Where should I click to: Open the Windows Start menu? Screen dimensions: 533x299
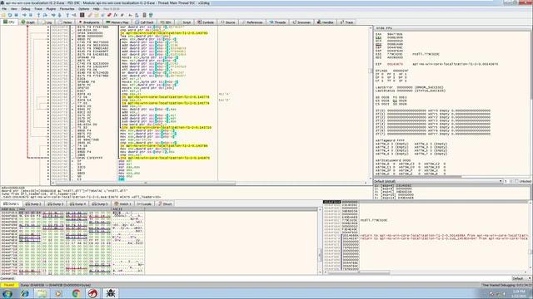[7, 293]
